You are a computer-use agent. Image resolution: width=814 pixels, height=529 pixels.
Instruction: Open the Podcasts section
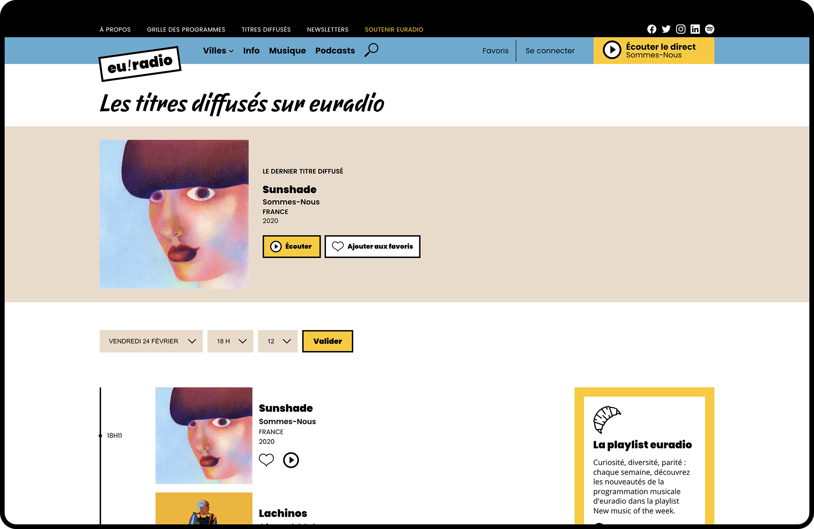(x=335, y=51)
